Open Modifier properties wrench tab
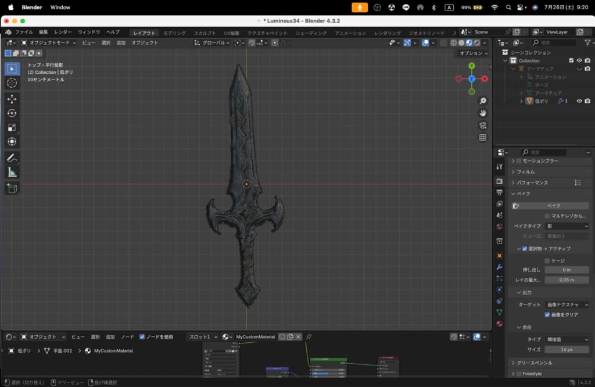595x387 pixels. [499, 267]
